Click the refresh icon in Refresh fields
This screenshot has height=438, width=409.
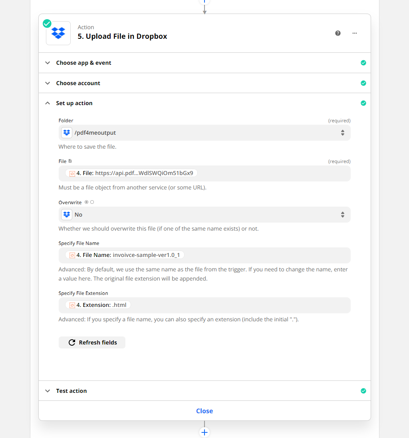click(72, 342)
